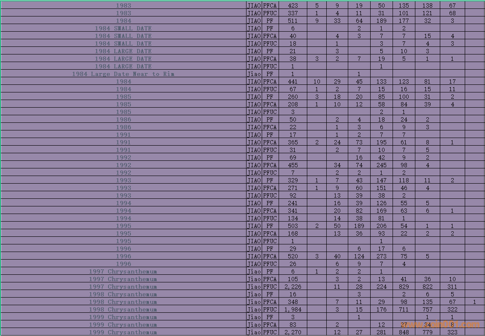Select the cell showing 455
The image size is (485, 336).
click(293, 165)
